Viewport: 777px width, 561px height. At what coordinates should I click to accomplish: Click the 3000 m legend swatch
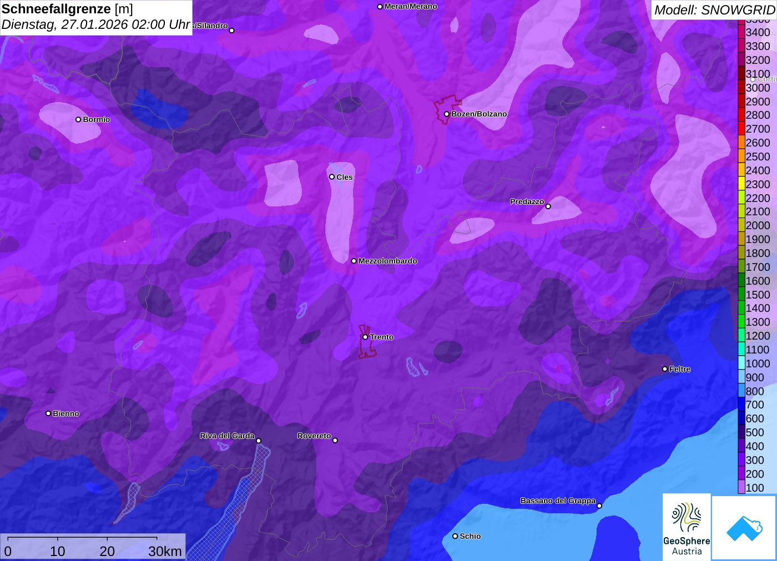(741, 88)
